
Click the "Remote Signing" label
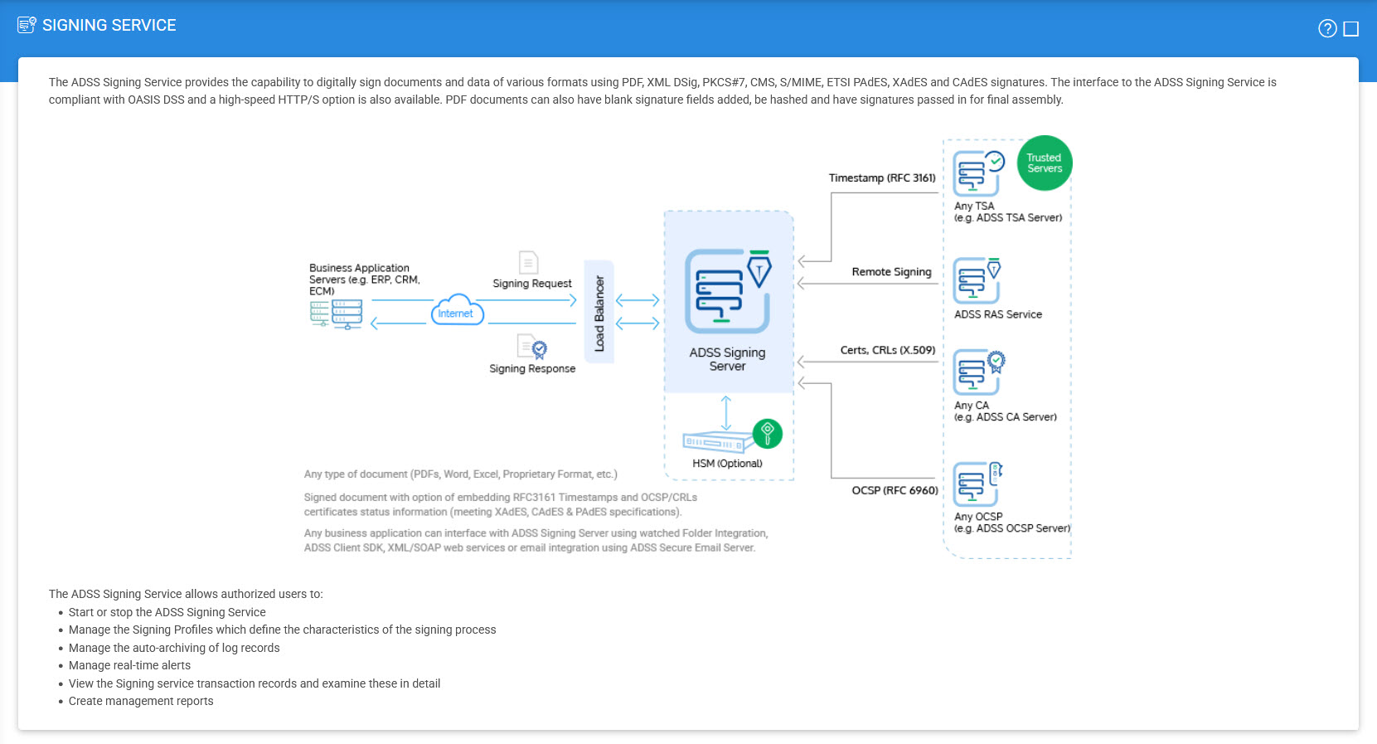[x=892, y=272]
